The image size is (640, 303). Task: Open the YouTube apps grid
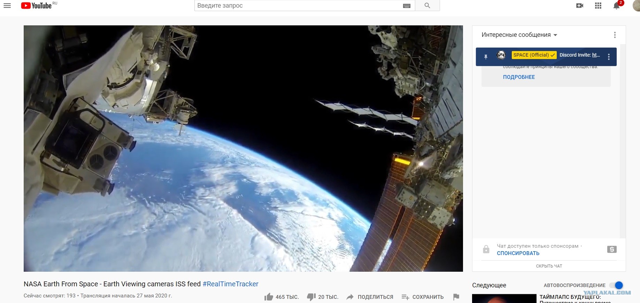(x=598, y=6)
